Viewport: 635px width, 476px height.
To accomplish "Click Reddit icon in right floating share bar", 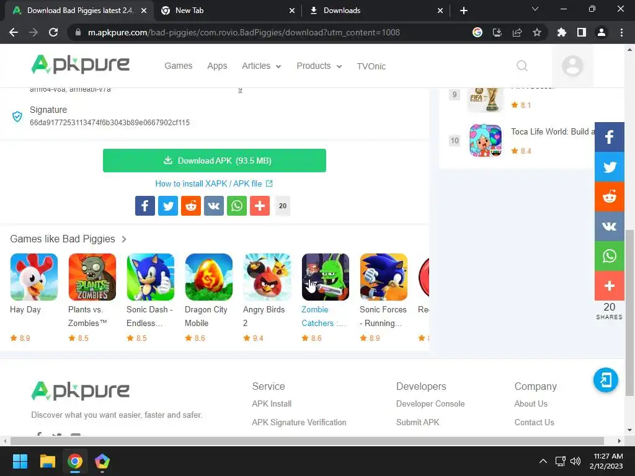I will [610, 196].
